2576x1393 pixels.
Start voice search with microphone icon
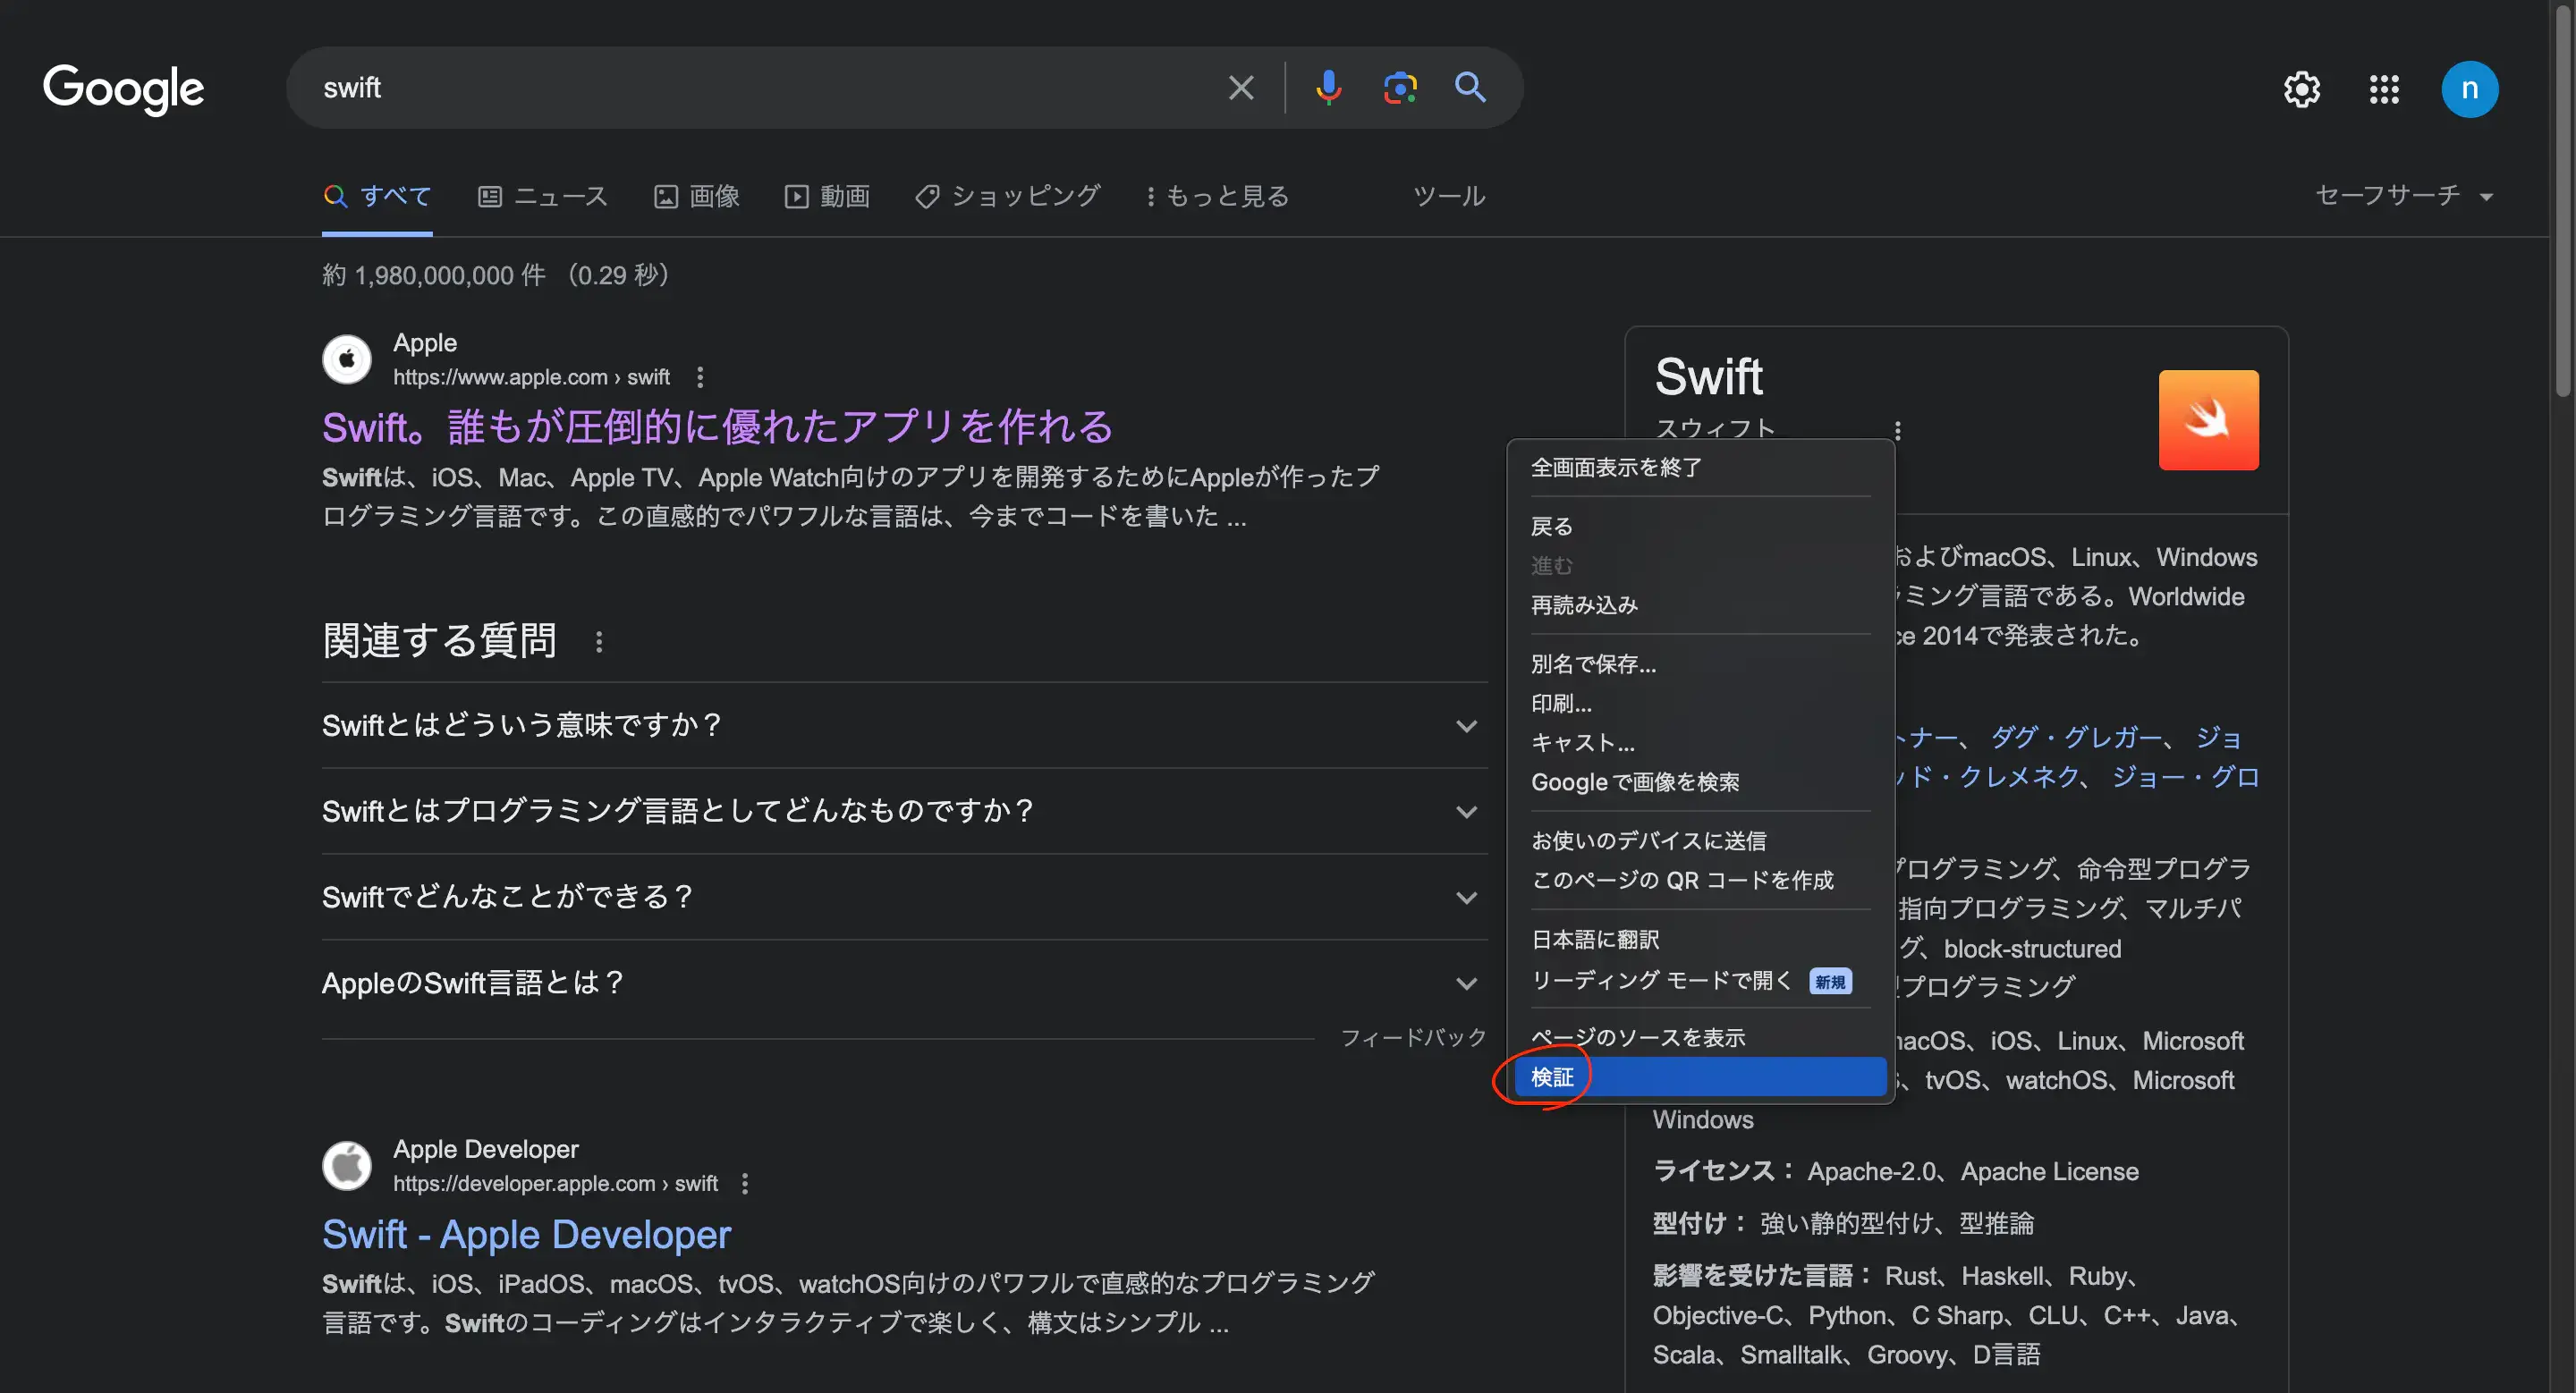tap(1328, 88)
